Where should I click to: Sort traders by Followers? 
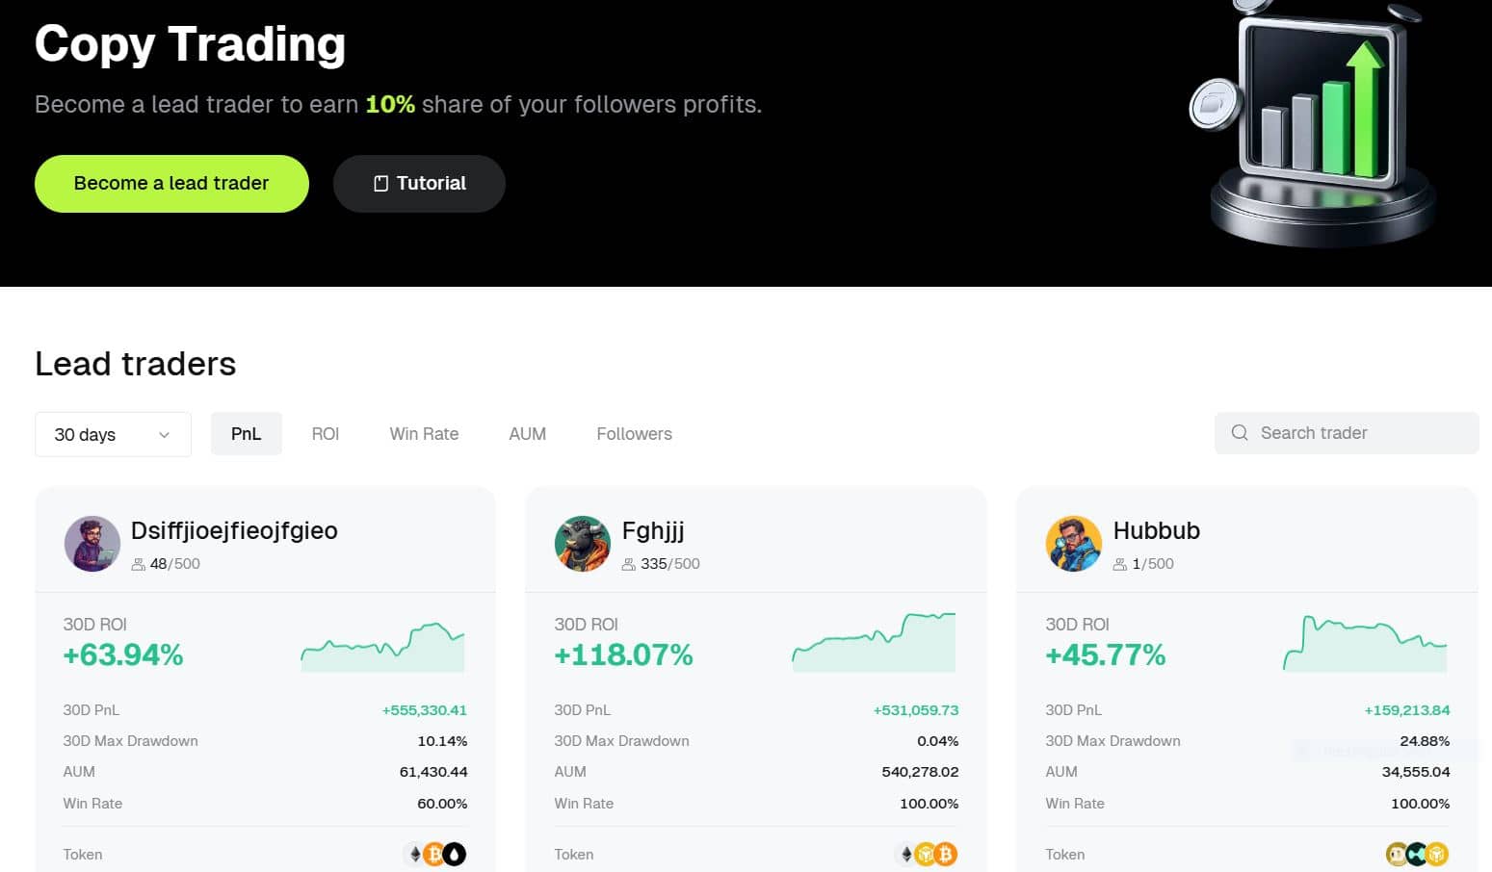point(635,434)
